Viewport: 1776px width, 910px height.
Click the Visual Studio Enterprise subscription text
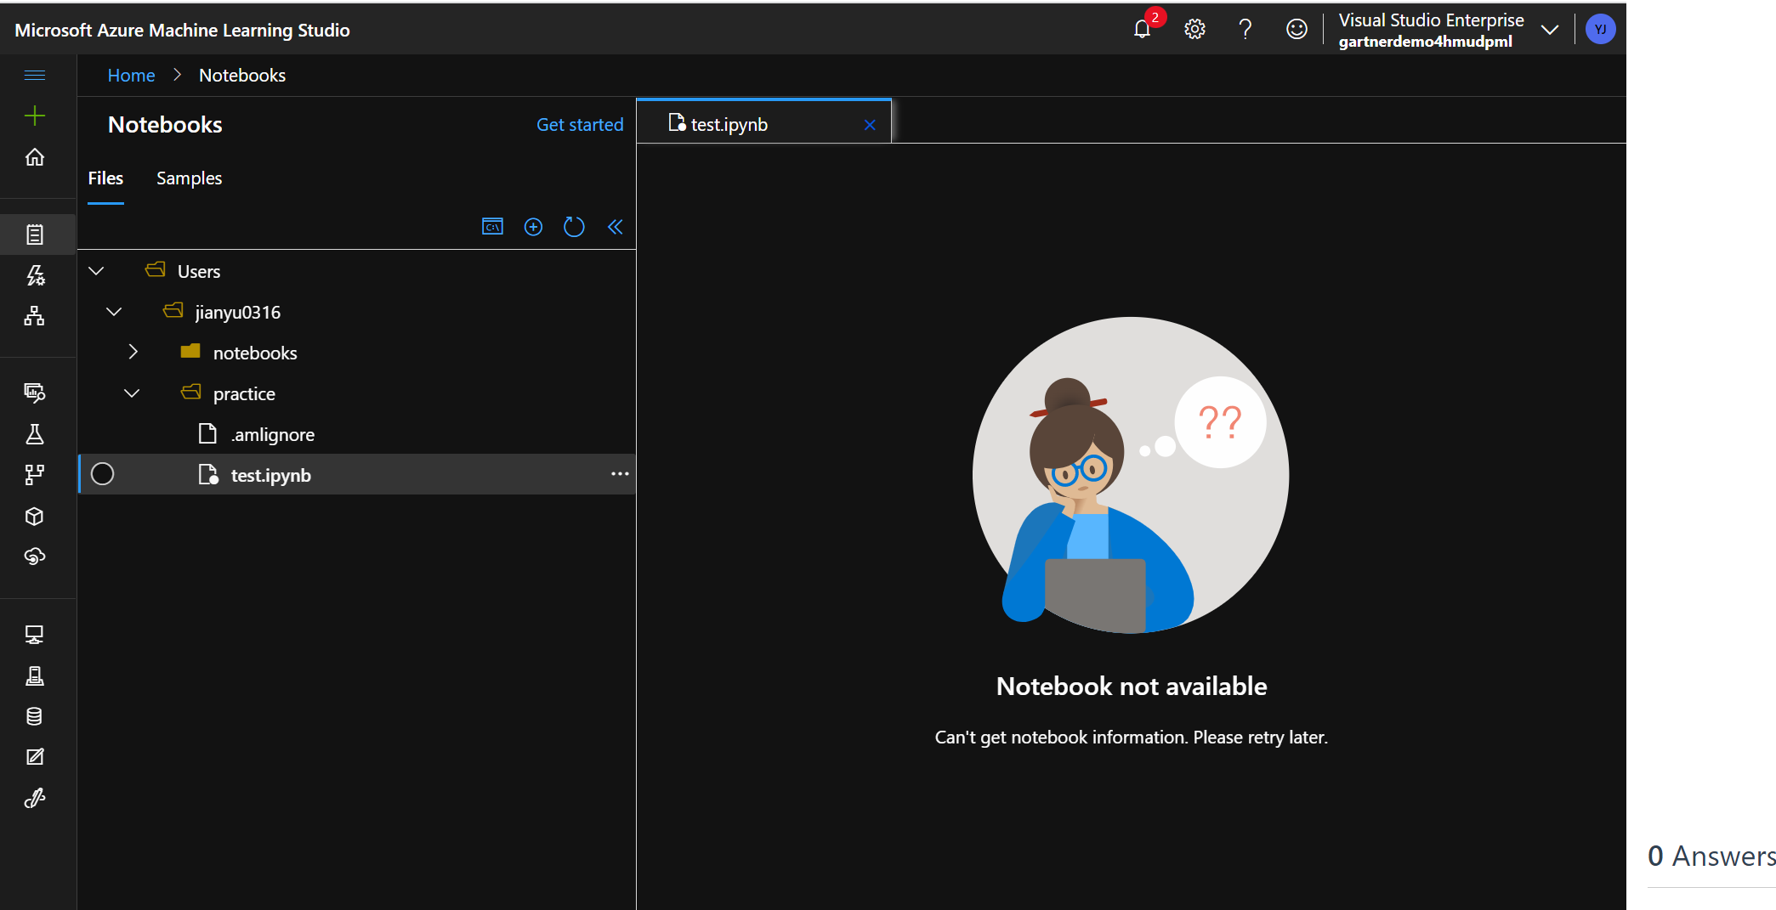(x=1431, y=20)
